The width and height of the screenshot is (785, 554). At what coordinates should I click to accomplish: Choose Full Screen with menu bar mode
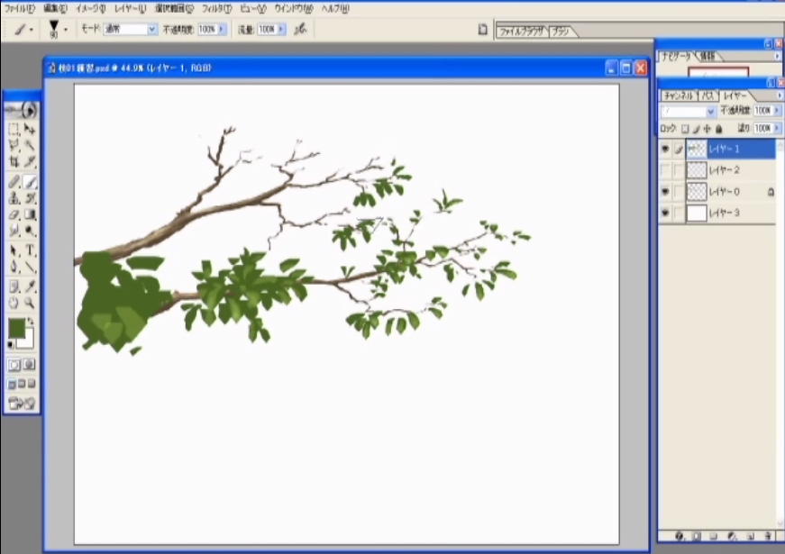[x=22, y=385]
